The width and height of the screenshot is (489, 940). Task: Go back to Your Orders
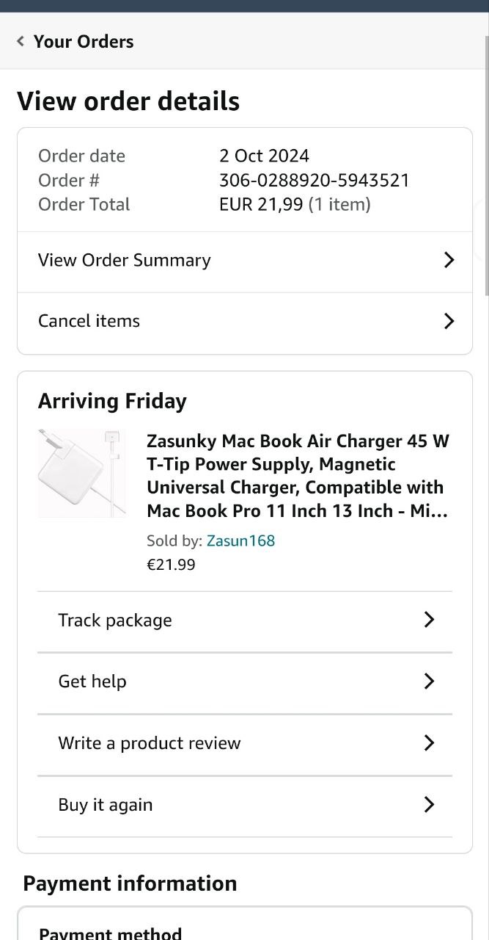coord(84,41)
